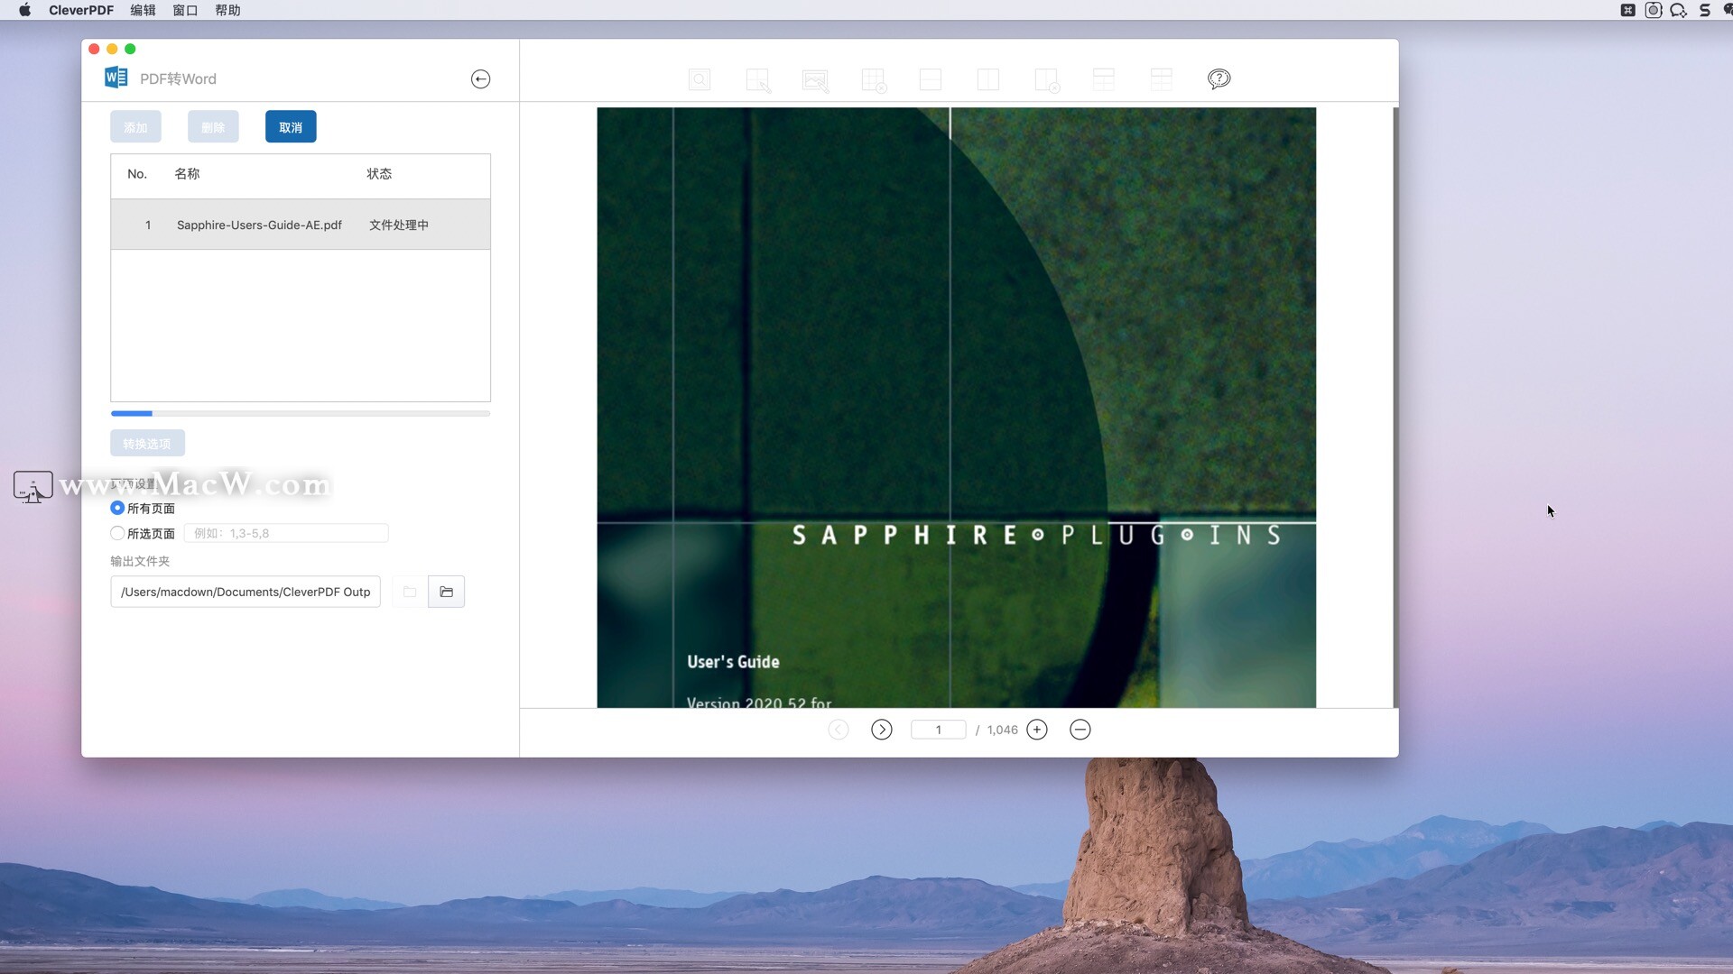Click the output folder path field
The image size is (1733, 974).
pyautogui.click(x=246, y=592)
